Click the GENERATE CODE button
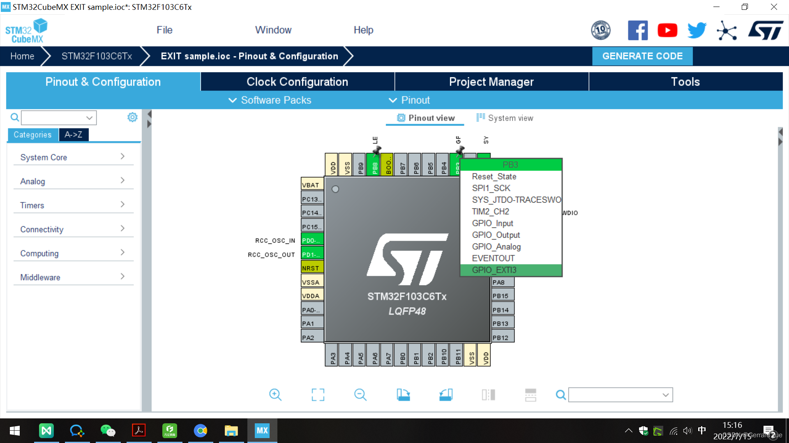This screenshot has width=789, height=443. pos(642,56)
